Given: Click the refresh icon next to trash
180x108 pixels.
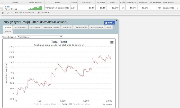Looking at the screenshot, I should 7,13.
